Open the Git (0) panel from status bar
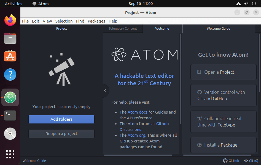261x165 pixels. tap(251, 161)
